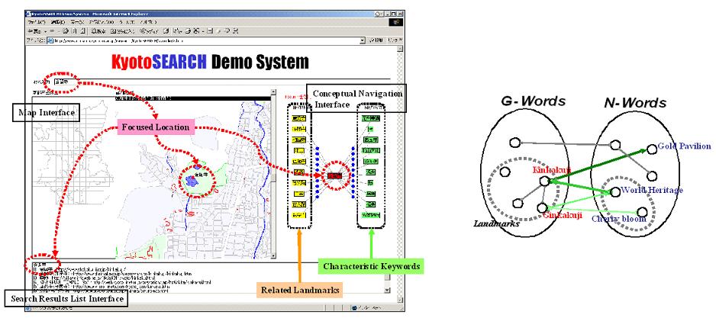Open the Favorites menu in menu bar
The width and height of the screenshot is (716, 334).
tap(102, 22)
